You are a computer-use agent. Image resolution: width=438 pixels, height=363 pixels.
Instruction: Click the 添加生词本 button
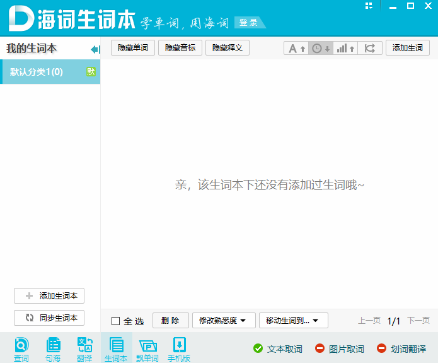coord(49,296)
